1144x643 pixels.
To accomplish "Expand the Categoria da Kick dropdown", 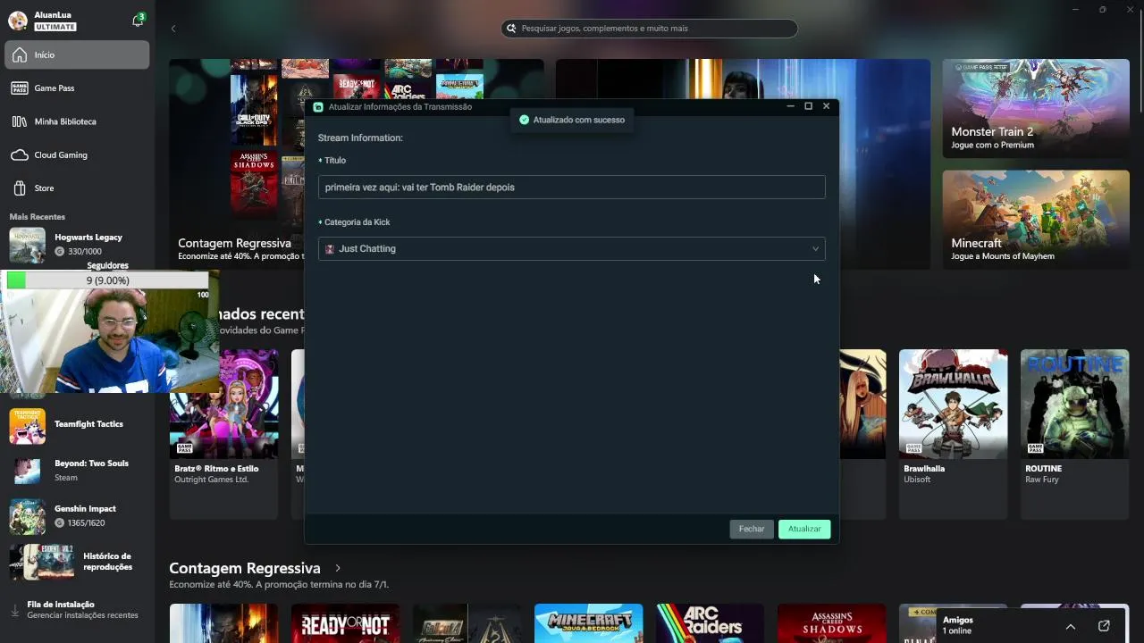I will [571, 248].
